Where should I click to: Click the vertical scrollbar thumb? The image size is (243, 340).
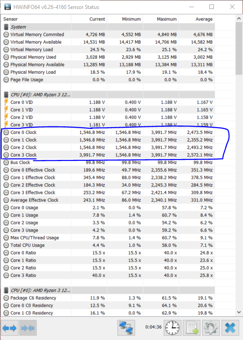tap(239, 48)
